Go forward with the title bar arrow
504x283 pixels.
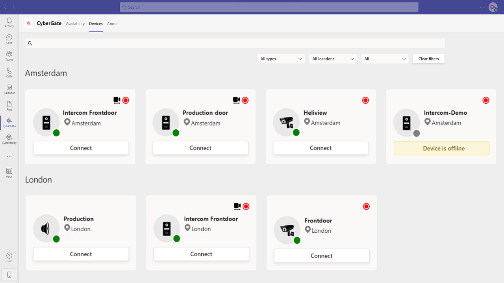click(x=13, y=7)
